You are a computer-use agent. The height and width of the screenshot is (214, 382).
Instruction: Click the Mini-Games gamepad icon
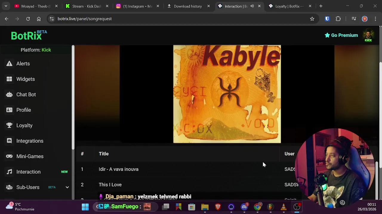[9, 156]
